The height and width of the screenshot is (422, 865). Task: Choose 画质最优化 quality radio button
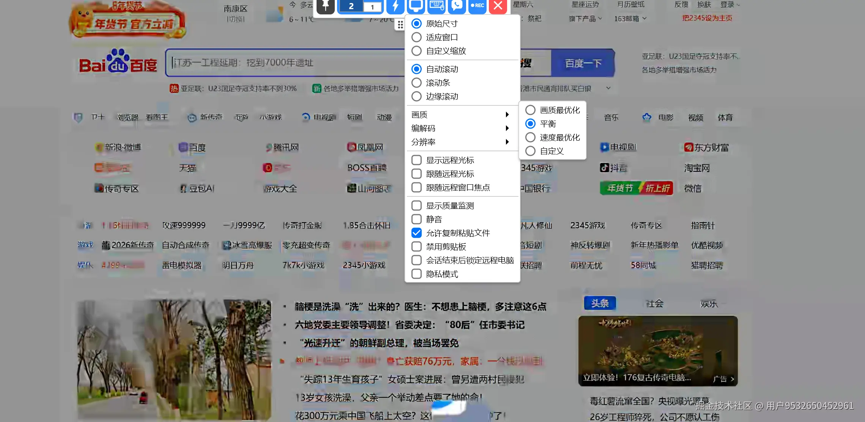point(530,110)
